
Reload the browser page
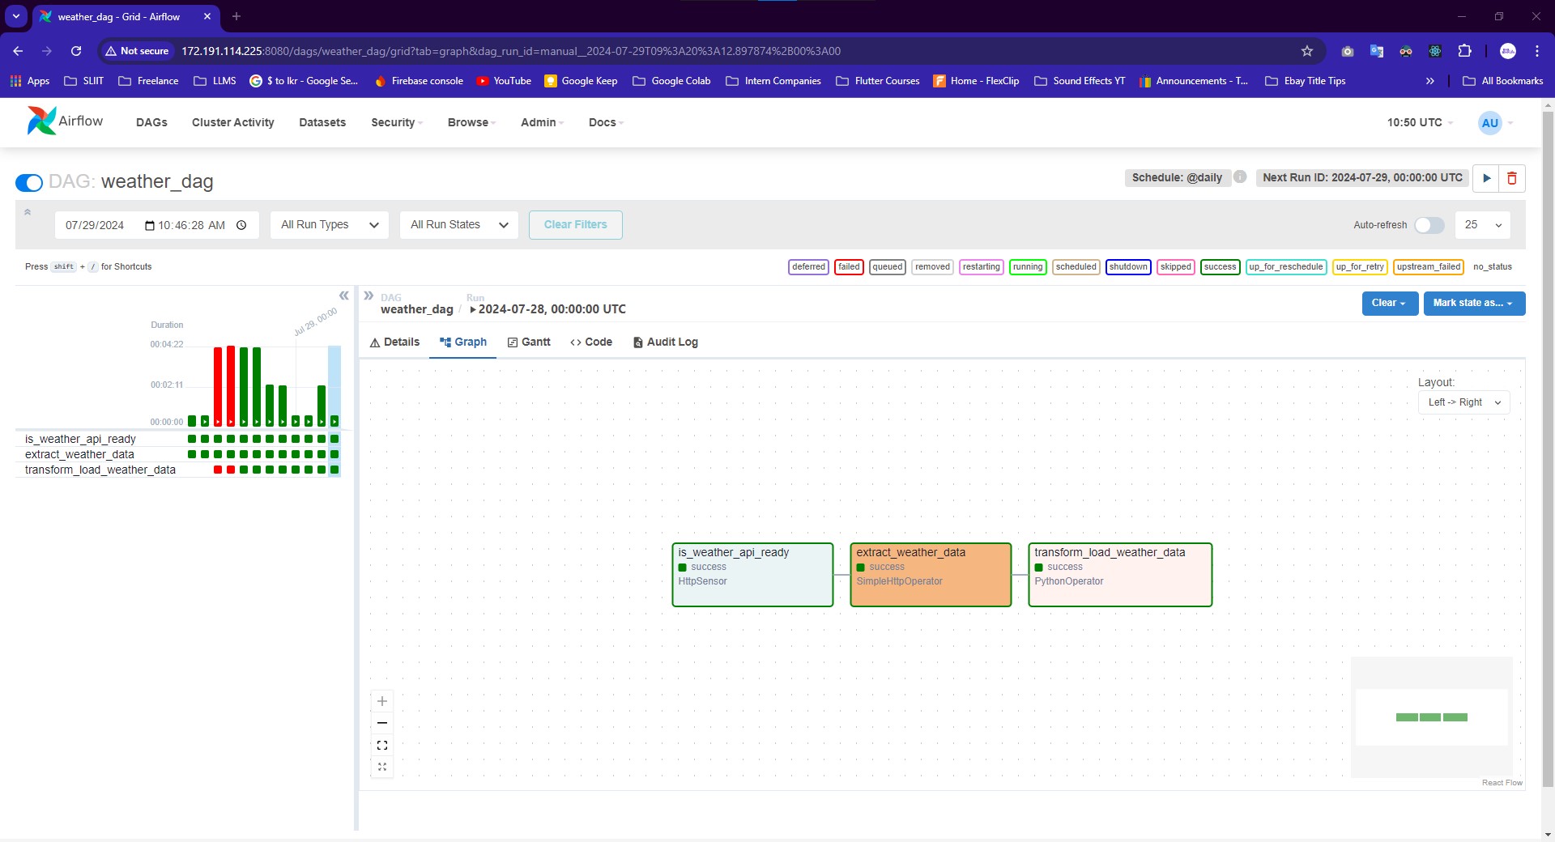[x=76, y=51]
